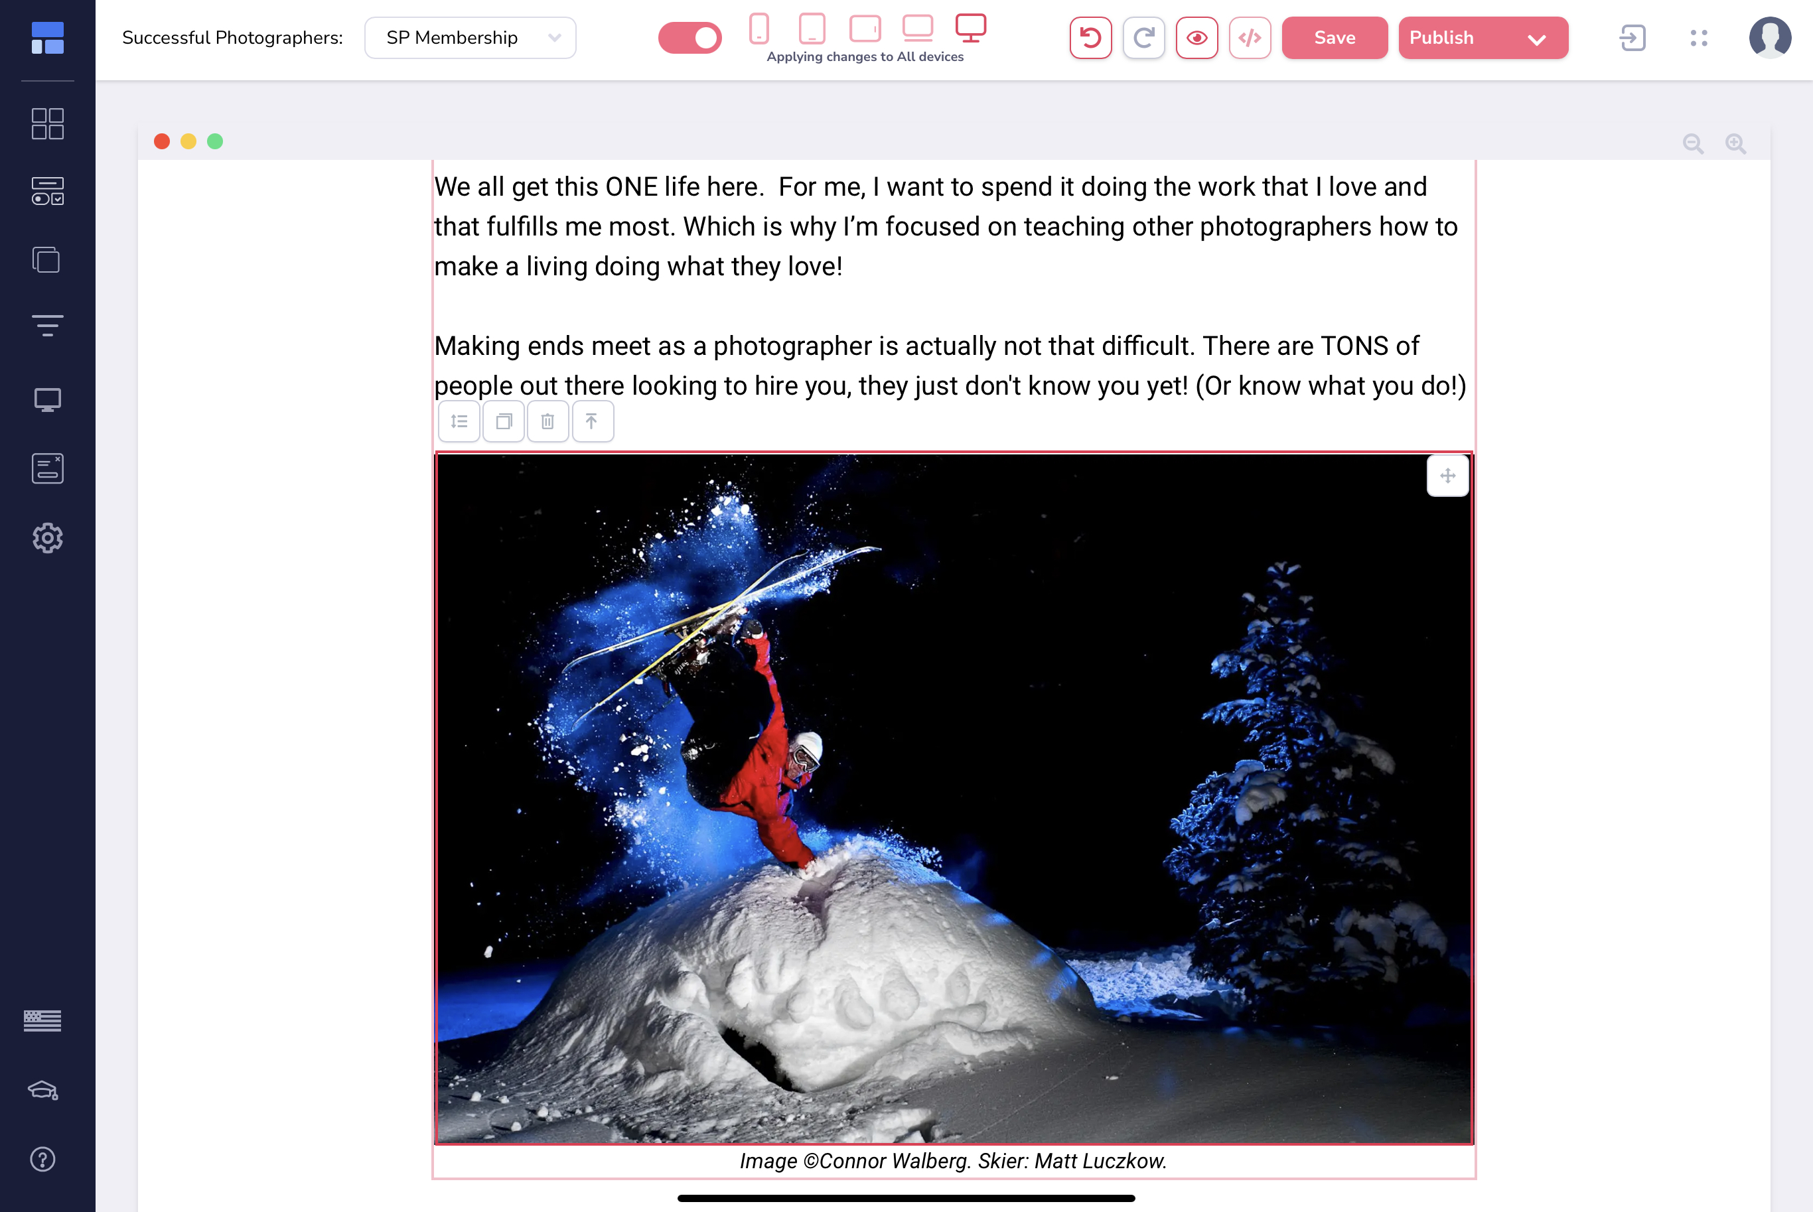Redo the last change
This screenshot has height=1212, width=1813.
coord(1144,38)
